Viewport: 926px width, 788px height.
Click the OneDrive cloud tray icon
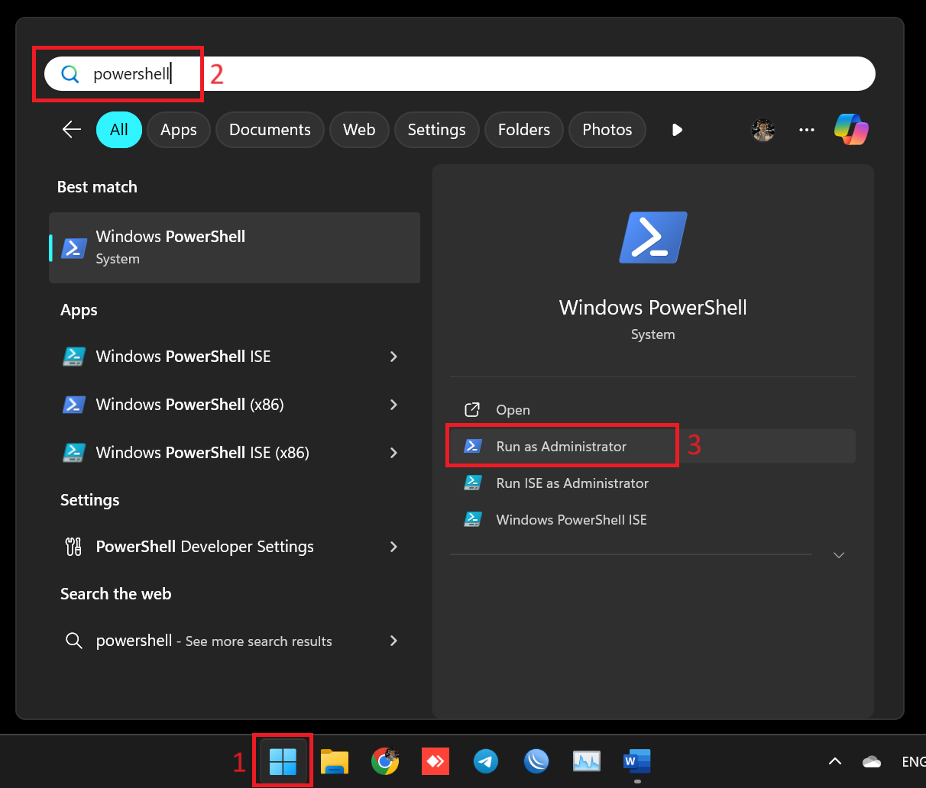coord(872,761)
